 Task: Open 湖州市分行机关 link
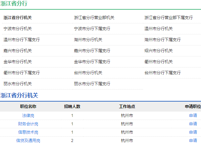(88, 40)
